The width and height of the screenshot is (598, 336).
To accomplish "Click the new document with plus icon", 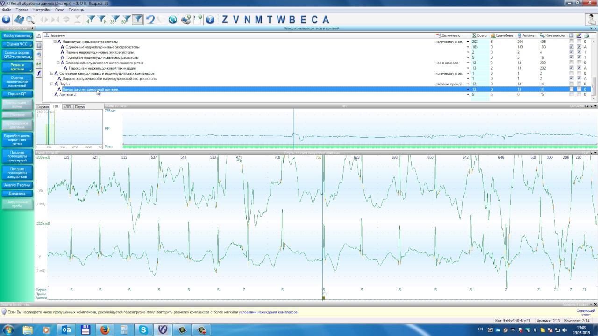I will click(198, 20).
